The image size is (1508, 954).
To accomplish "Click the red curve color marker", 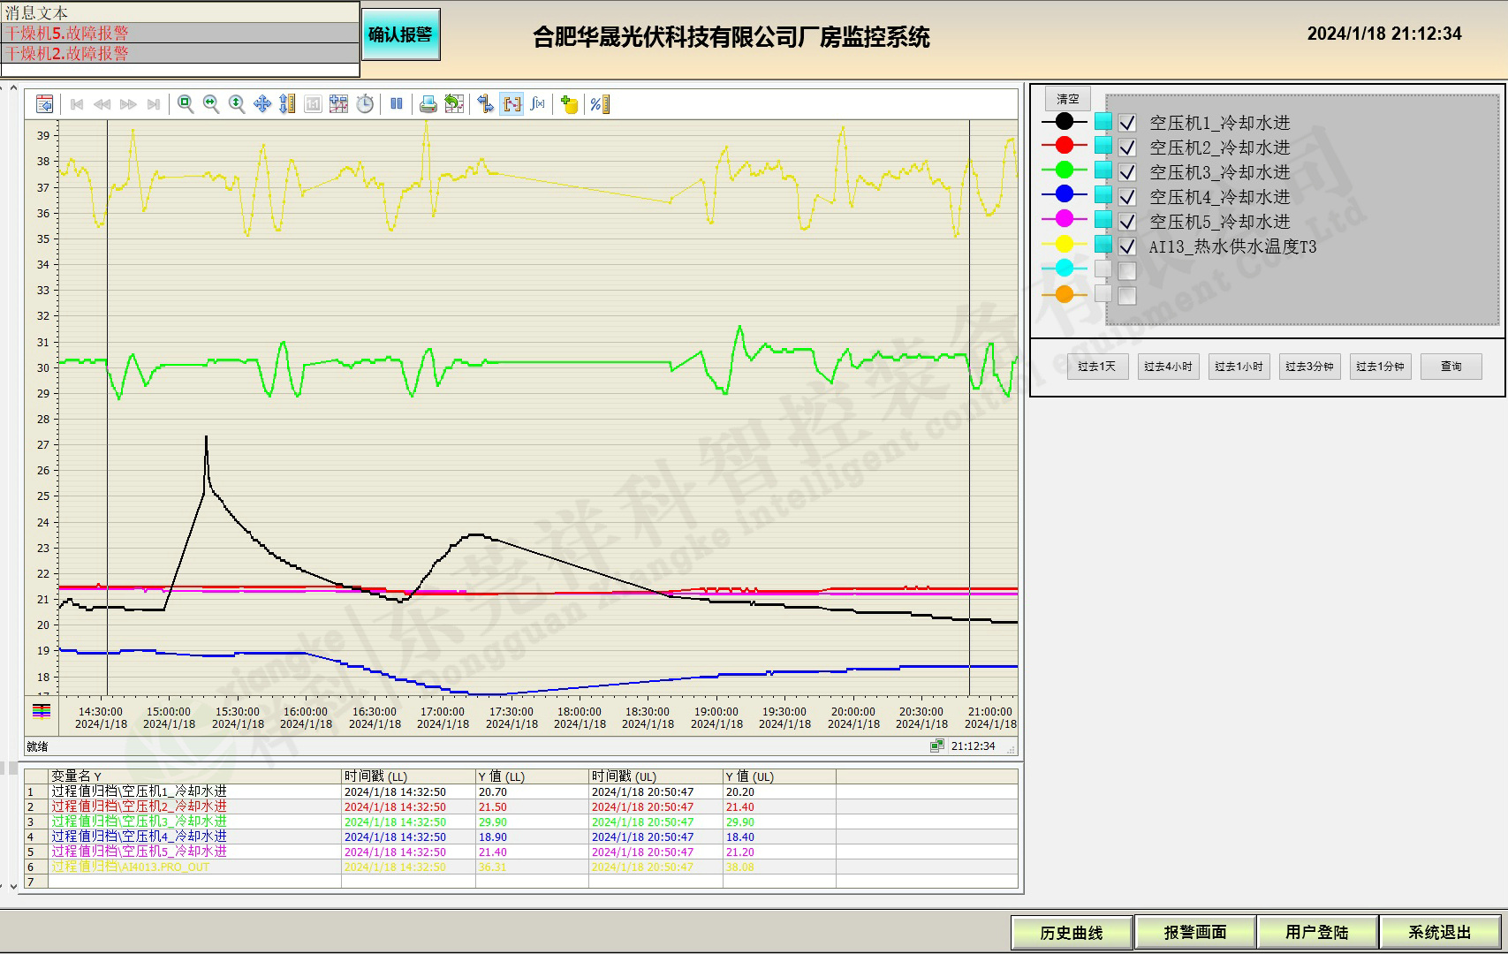I will click(1065, 146).
